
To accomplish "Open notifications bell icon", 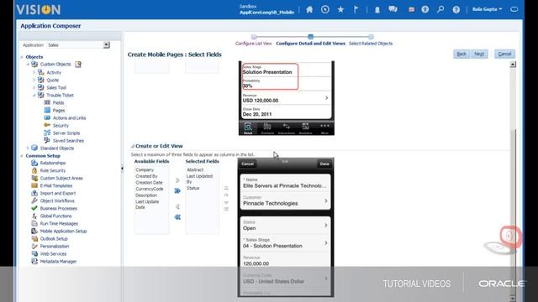I will (377, 10).
